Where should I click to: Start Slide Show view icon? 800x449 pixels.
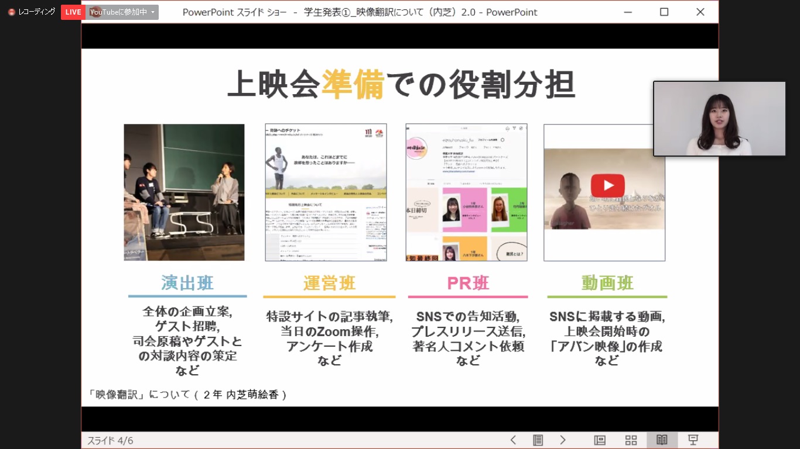pyautogui.click(x=693, y=440)
